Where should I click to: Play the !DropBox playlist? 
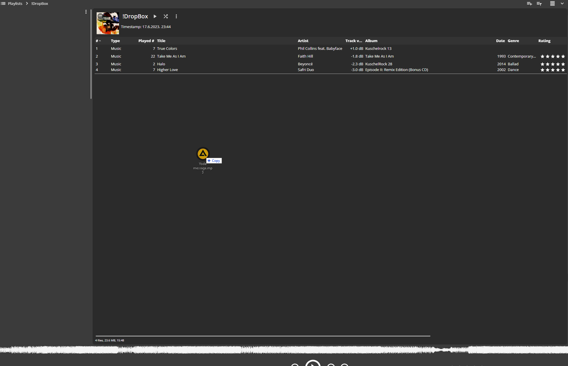pos(155,16)
